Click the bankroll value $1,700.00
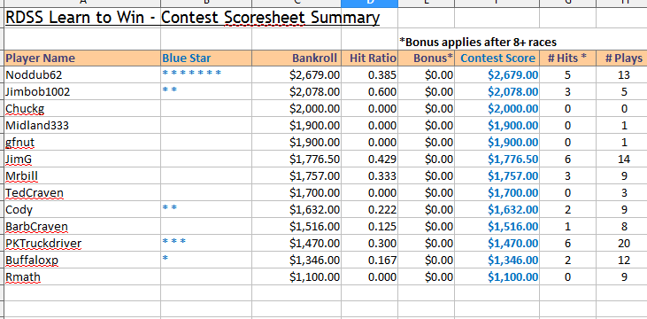 click(297, 193)
